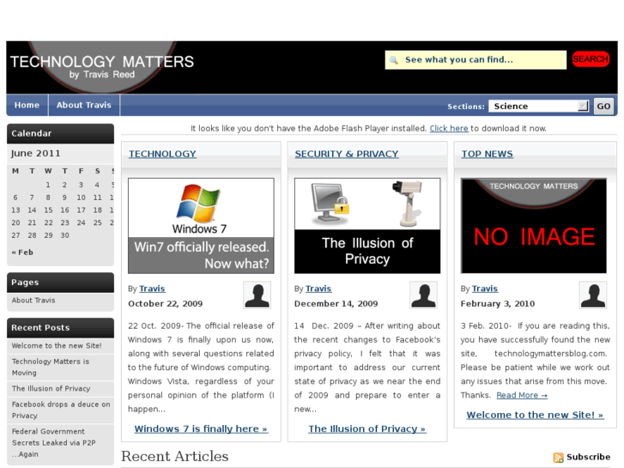Click the Calendar widget header
Screen dimensions: 624x468
click(60, 133)
